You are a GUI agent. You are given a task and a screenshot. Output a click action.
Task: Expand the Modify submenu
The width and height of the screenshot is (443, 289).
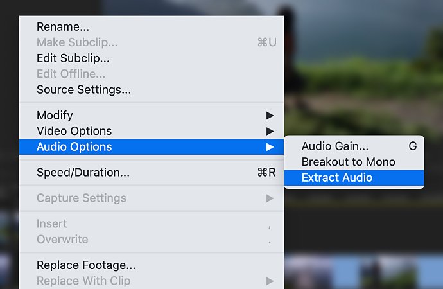pos(152,115)
